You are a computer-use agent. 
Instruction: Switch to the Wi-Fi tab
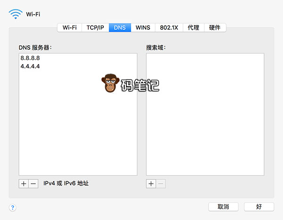click(70, 28)
